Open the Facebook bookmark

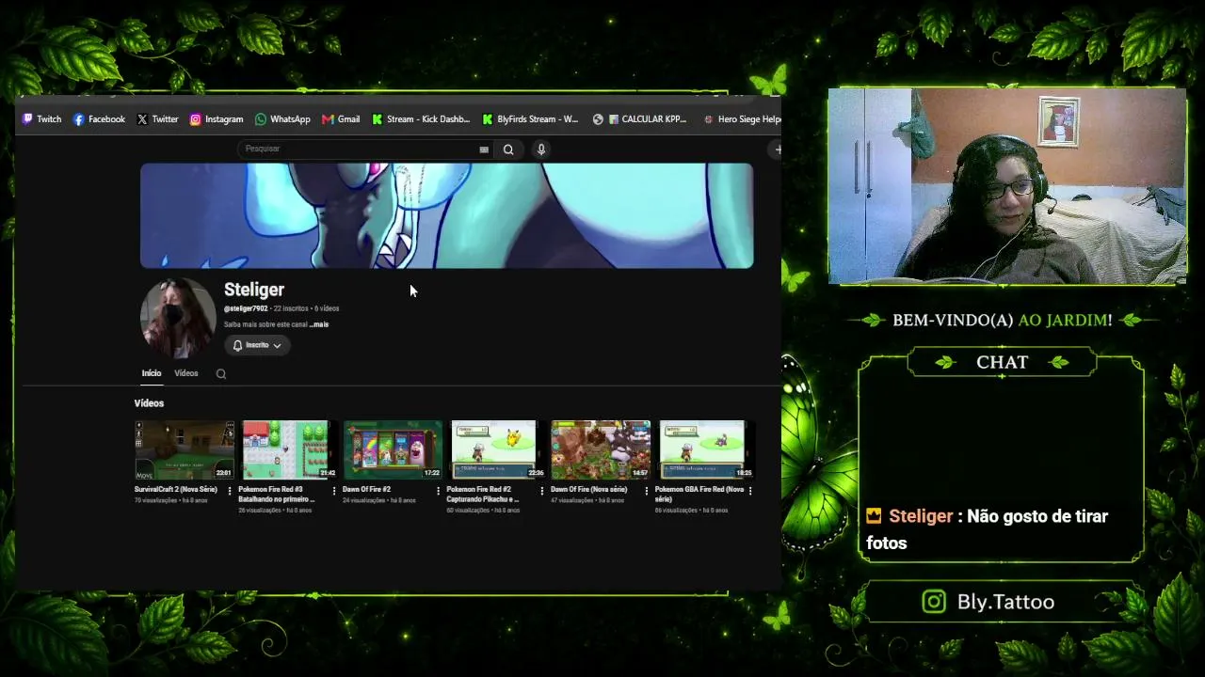tap(99, 119)
